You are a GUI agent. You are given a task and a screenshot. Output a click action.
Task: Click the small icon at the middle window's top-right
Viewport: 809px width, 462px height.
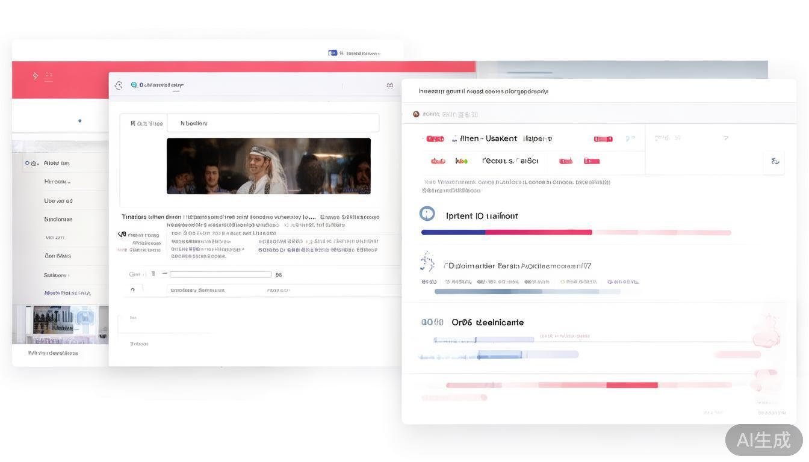389,85
